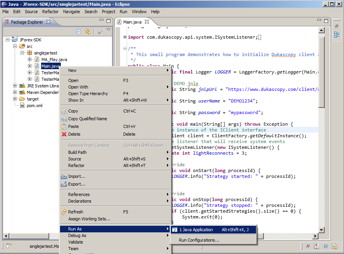Open the File menu
The image size is (344, 254).
tap(5, 12)
